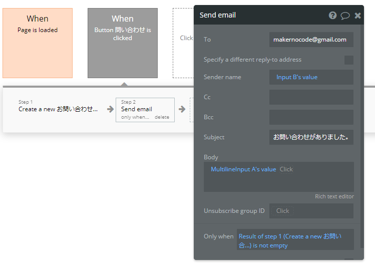Open the Rich text editor link
Viewport: 375px width, 273px height.
(334, 196)
